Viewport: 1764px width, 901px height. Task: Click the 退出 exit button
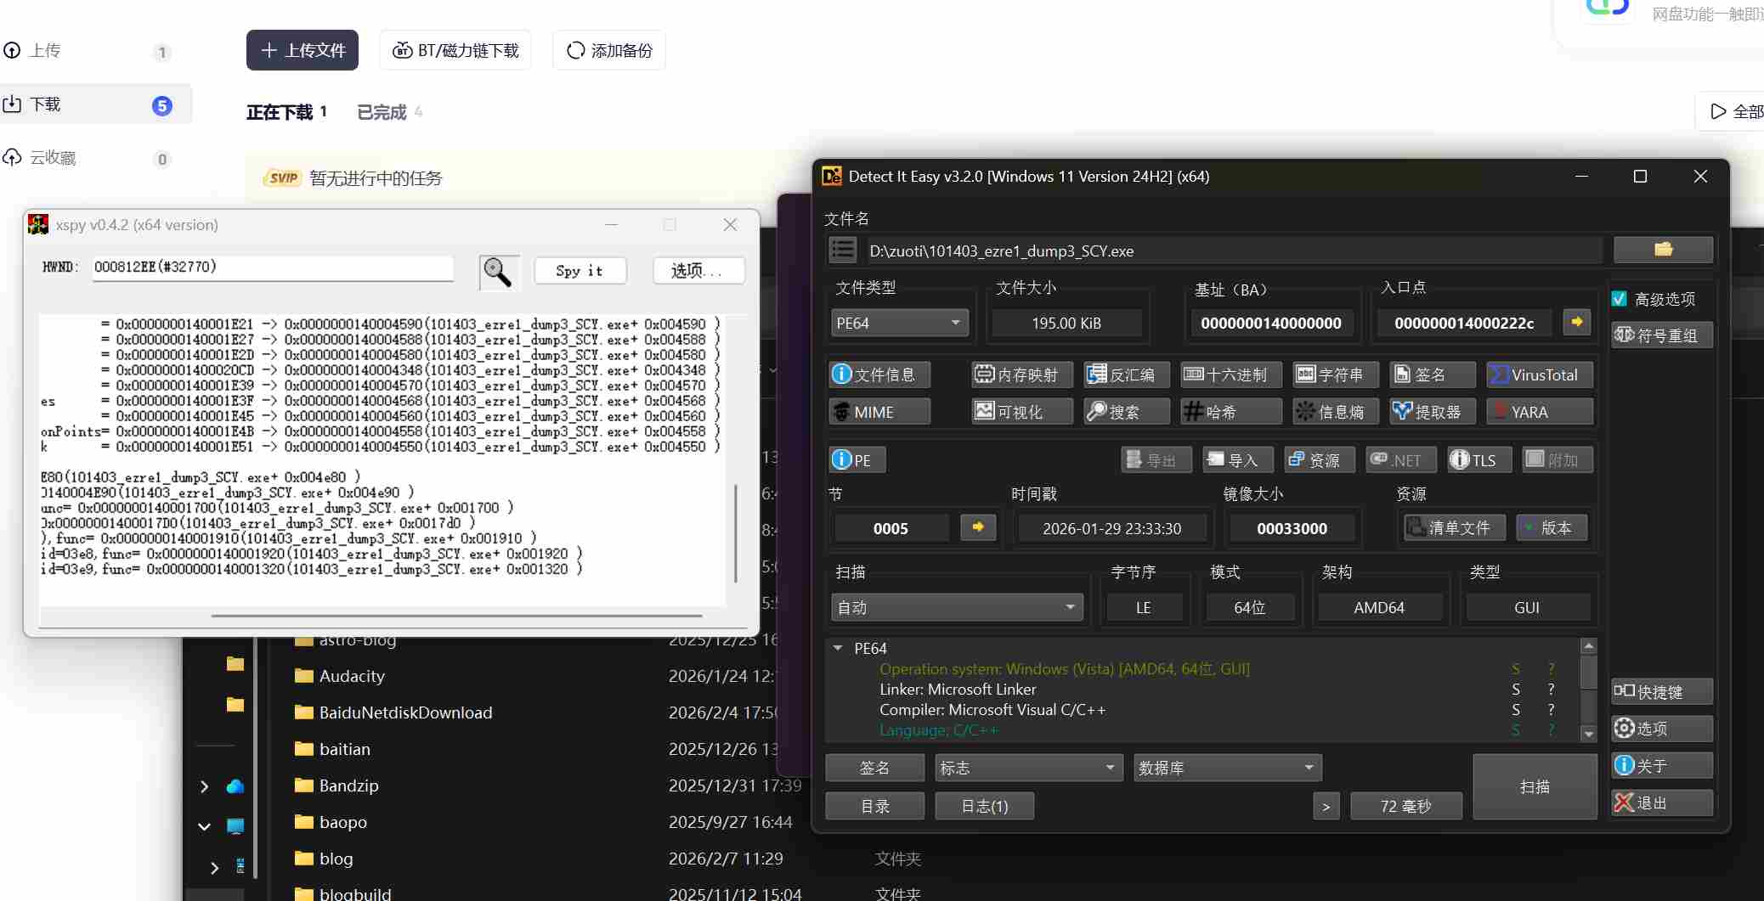1661,802
